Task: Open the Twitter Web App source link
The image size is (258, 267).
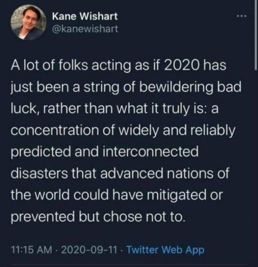Action: (165, 250)
